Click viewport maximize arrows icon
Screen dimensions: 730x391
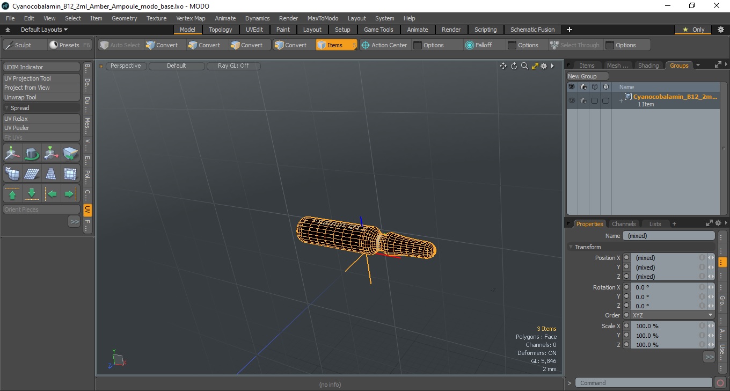point(535,66)
